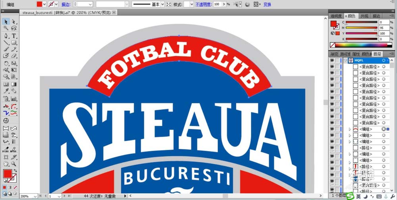Screen dimensions: 397x200
Task: Select the Gradient tool in toolbox
Action: [14, 84]
